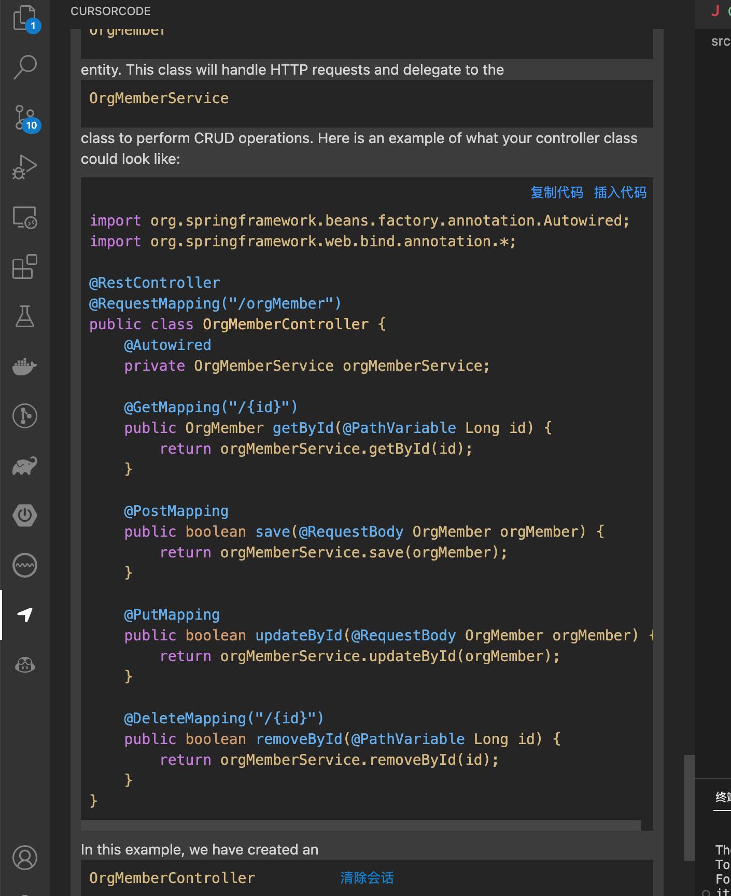Open the Explorer view in activity bar
The image size is (731, 896).
tap(24, 18)
